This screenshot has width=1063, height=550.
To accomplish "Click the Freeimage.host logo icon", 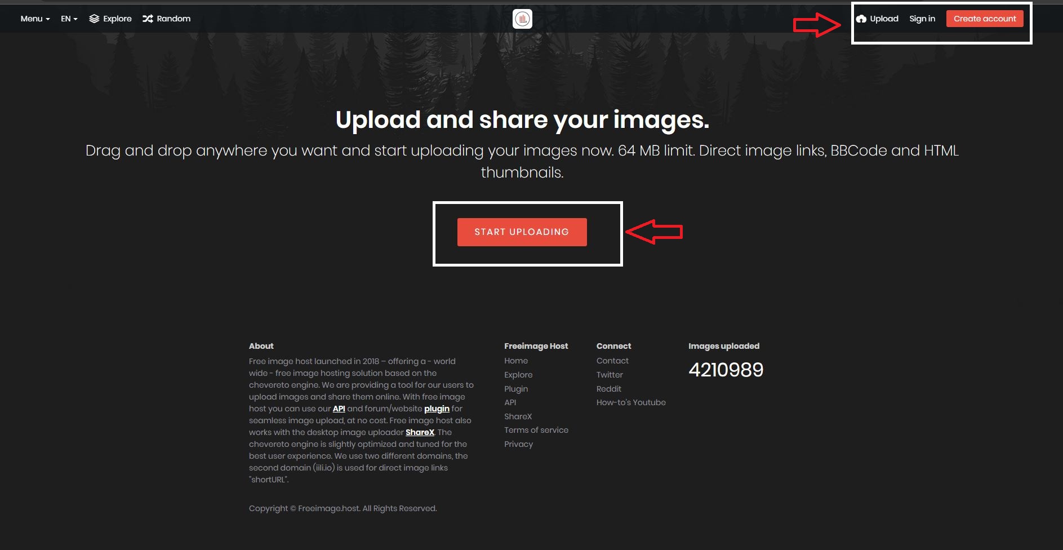I will click(522, 19).
